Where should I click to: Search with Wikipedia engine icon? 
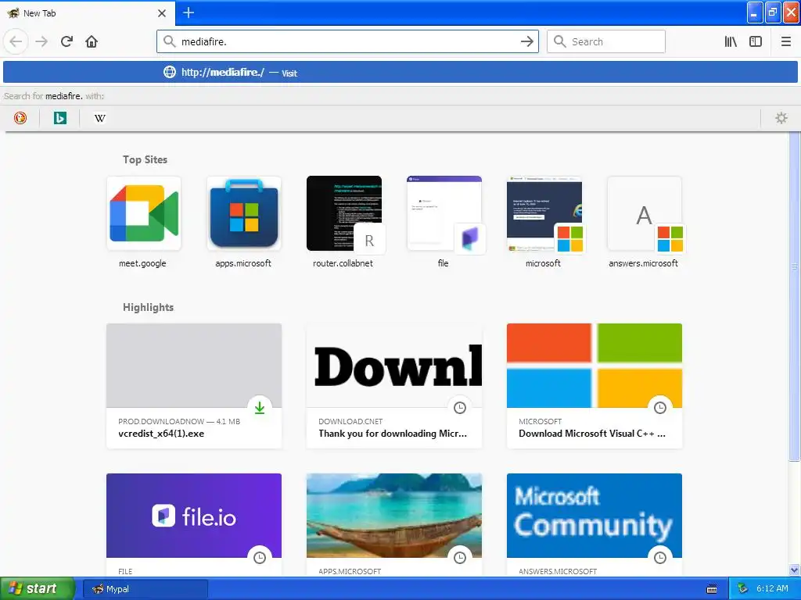[x=99, y=119]
